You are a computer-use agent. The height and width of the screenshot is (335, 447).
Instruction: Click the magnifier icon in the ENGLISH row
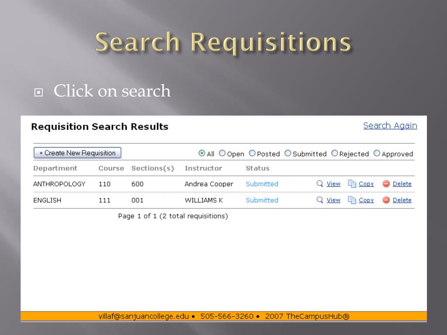pyautogui.click(x=320, y=200)
